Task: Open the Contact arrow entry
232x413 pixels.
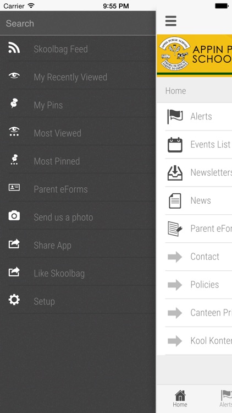Action: click(x=195, y=257)
